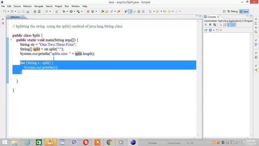Viewport: 259px width, 146px height.
Task: Open the File menu
Action: point(3,6)
